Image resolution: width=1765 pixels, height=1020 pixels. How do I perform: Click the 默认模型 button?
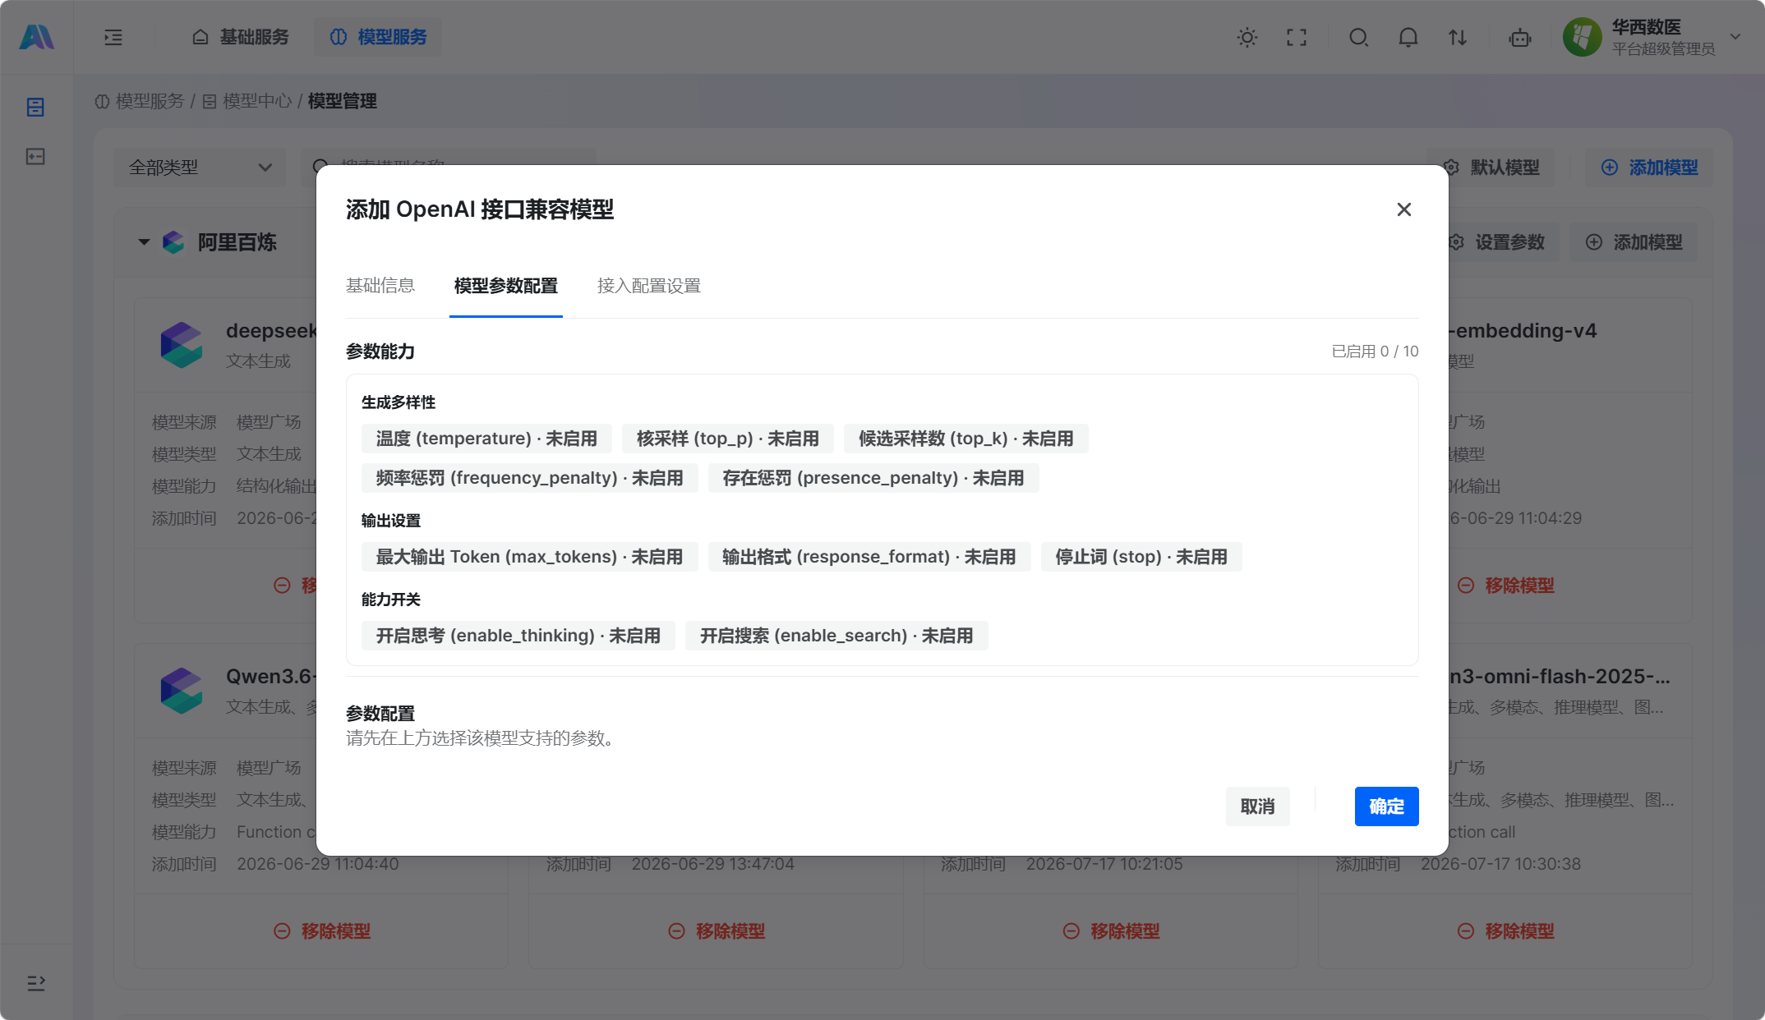(x=1491, y=168)
